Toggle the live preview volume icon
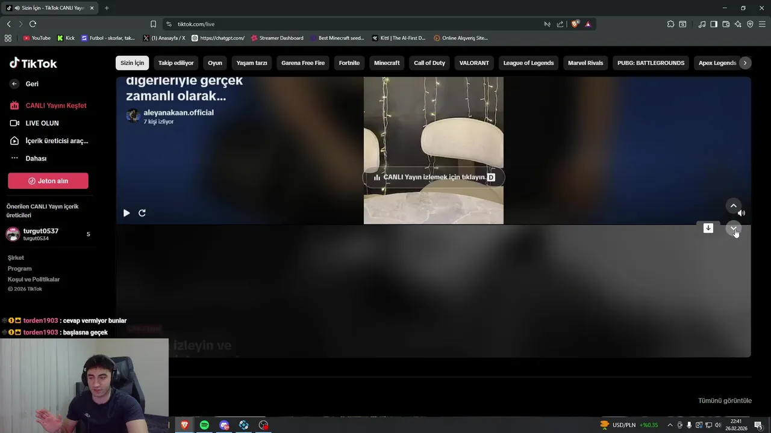This screenshot has width=771, height=433. (x=741, y=213)
